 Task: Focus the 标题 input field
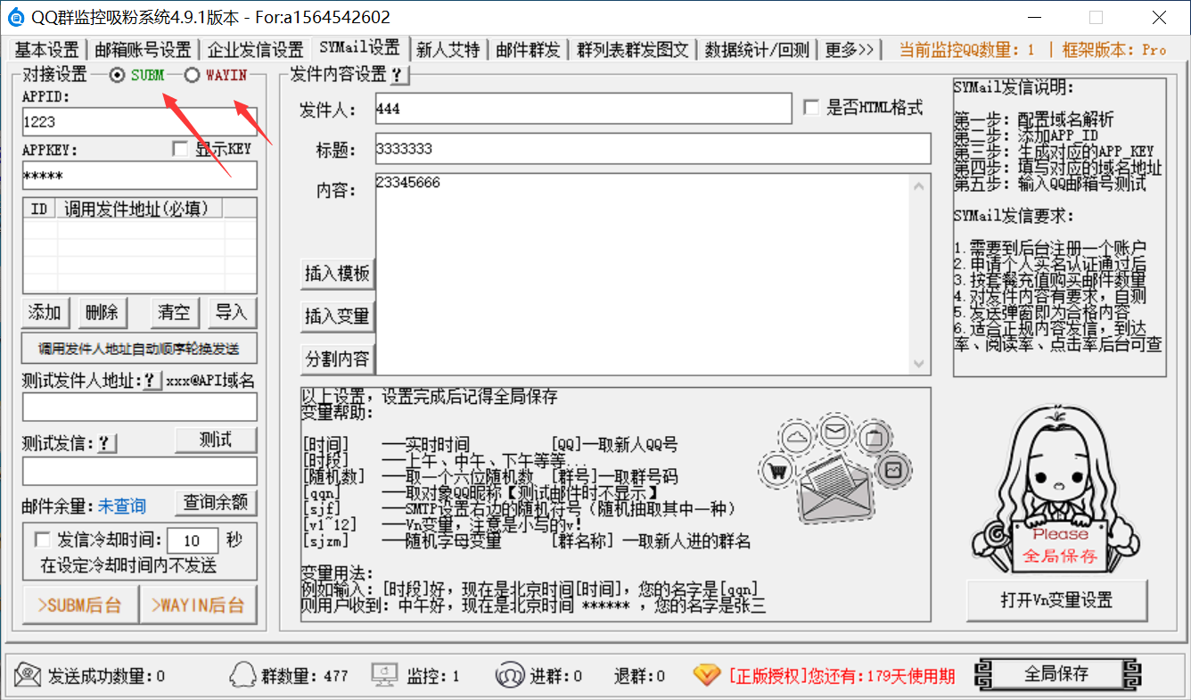point(653,148)
